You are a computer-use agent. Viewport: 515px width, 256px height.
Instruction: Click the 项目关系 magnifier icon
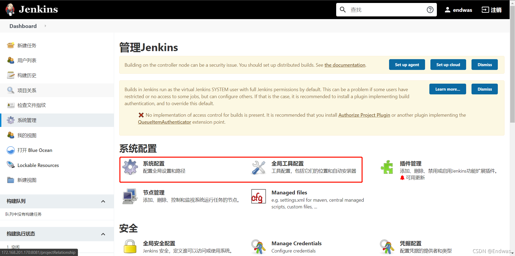pyautogui.click(x=11, y=90)
